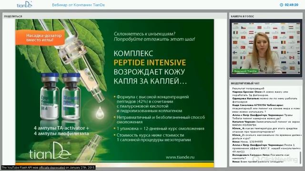Click the 'Нина: Нина, 13194955' chat message
Screen dimensions: 305x171
(247, 142)
